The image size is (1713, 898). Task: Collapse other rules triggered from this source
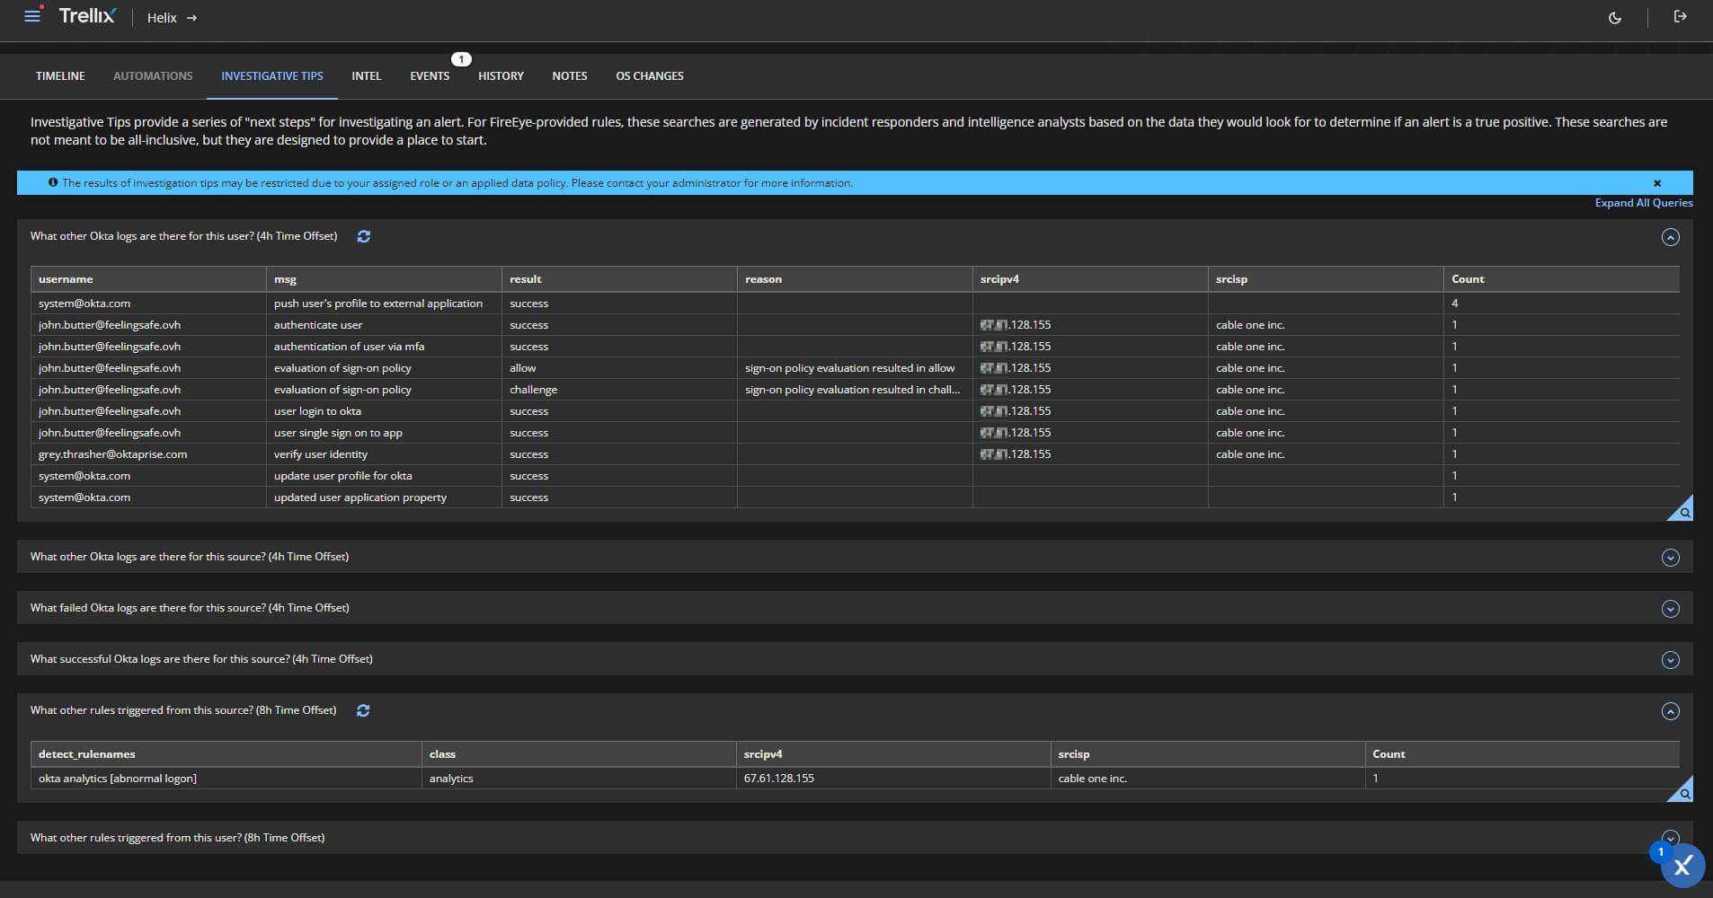tap(1670, 711)
